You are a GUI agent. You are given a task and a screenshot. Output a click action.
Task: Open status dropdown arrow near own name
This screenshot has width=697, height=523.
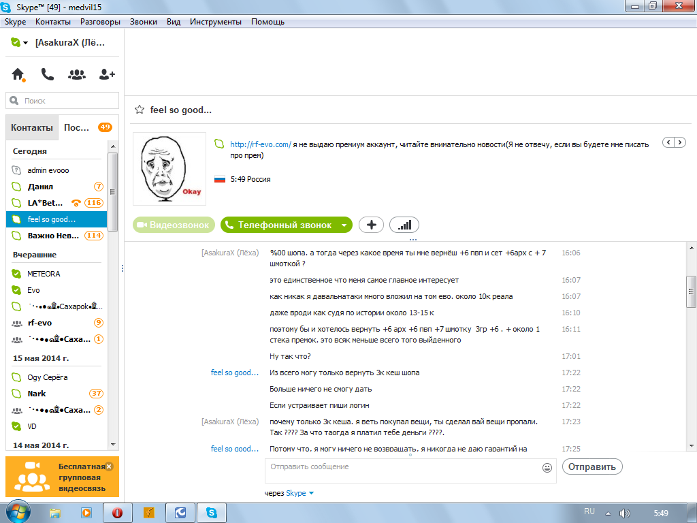[25, 43]
